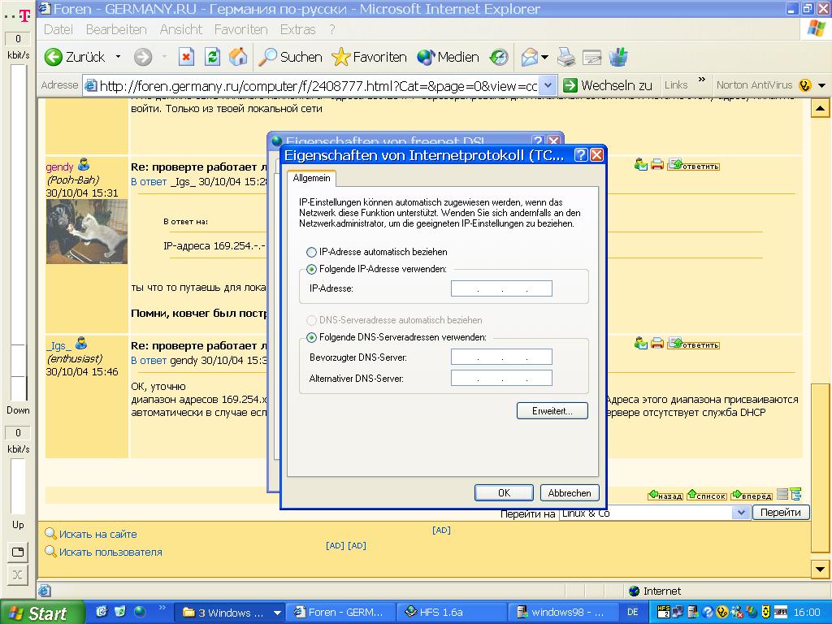Click the 'Wechseln zu' go button

(x=608, y=84)
